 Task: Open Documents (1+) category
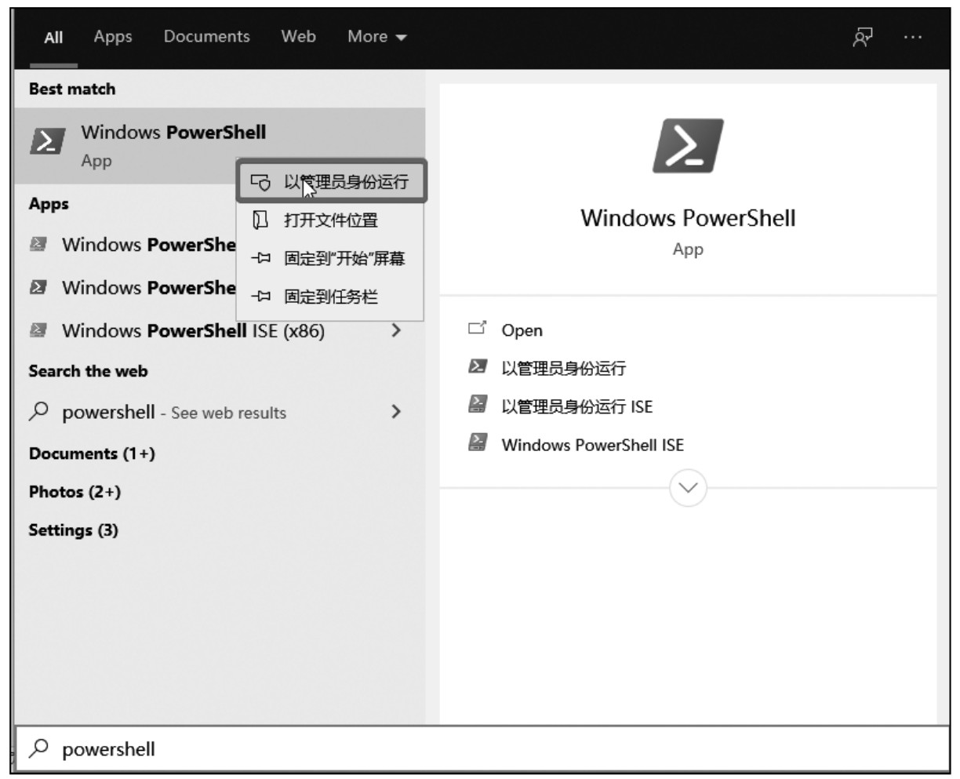92,453
